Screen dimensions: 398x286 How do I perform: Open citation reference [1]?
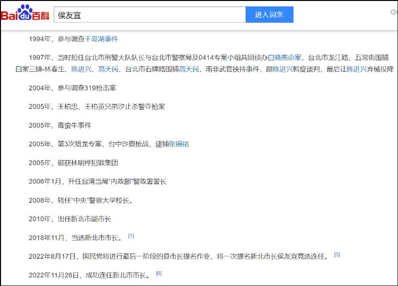pyautogui.click(x=131, y=236)
